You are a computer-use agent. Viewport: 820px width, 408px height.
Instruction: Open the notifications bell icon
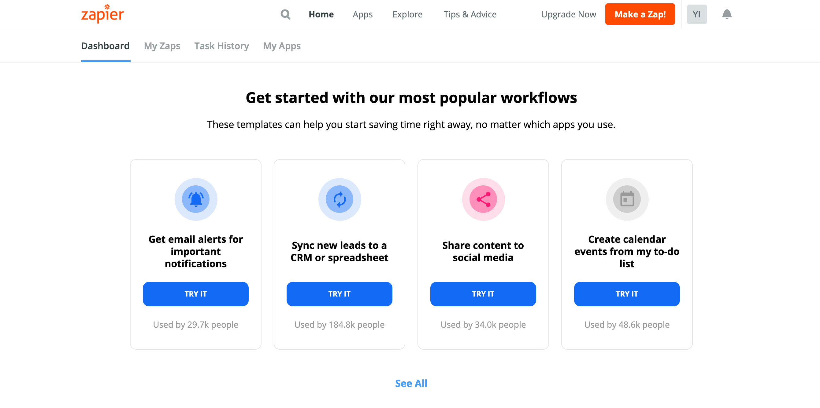click(x=727, y=14)
